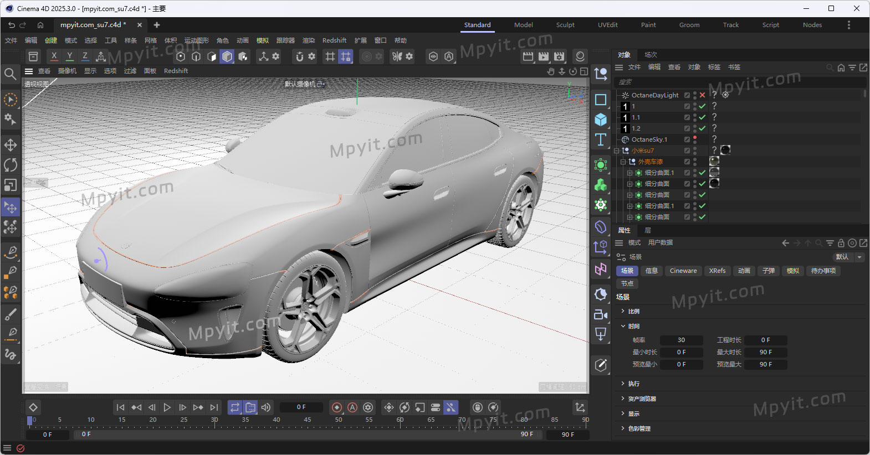870x455 pixels.
Task: Switch to Points mode in the top toolbar
Action: (181, 56)
